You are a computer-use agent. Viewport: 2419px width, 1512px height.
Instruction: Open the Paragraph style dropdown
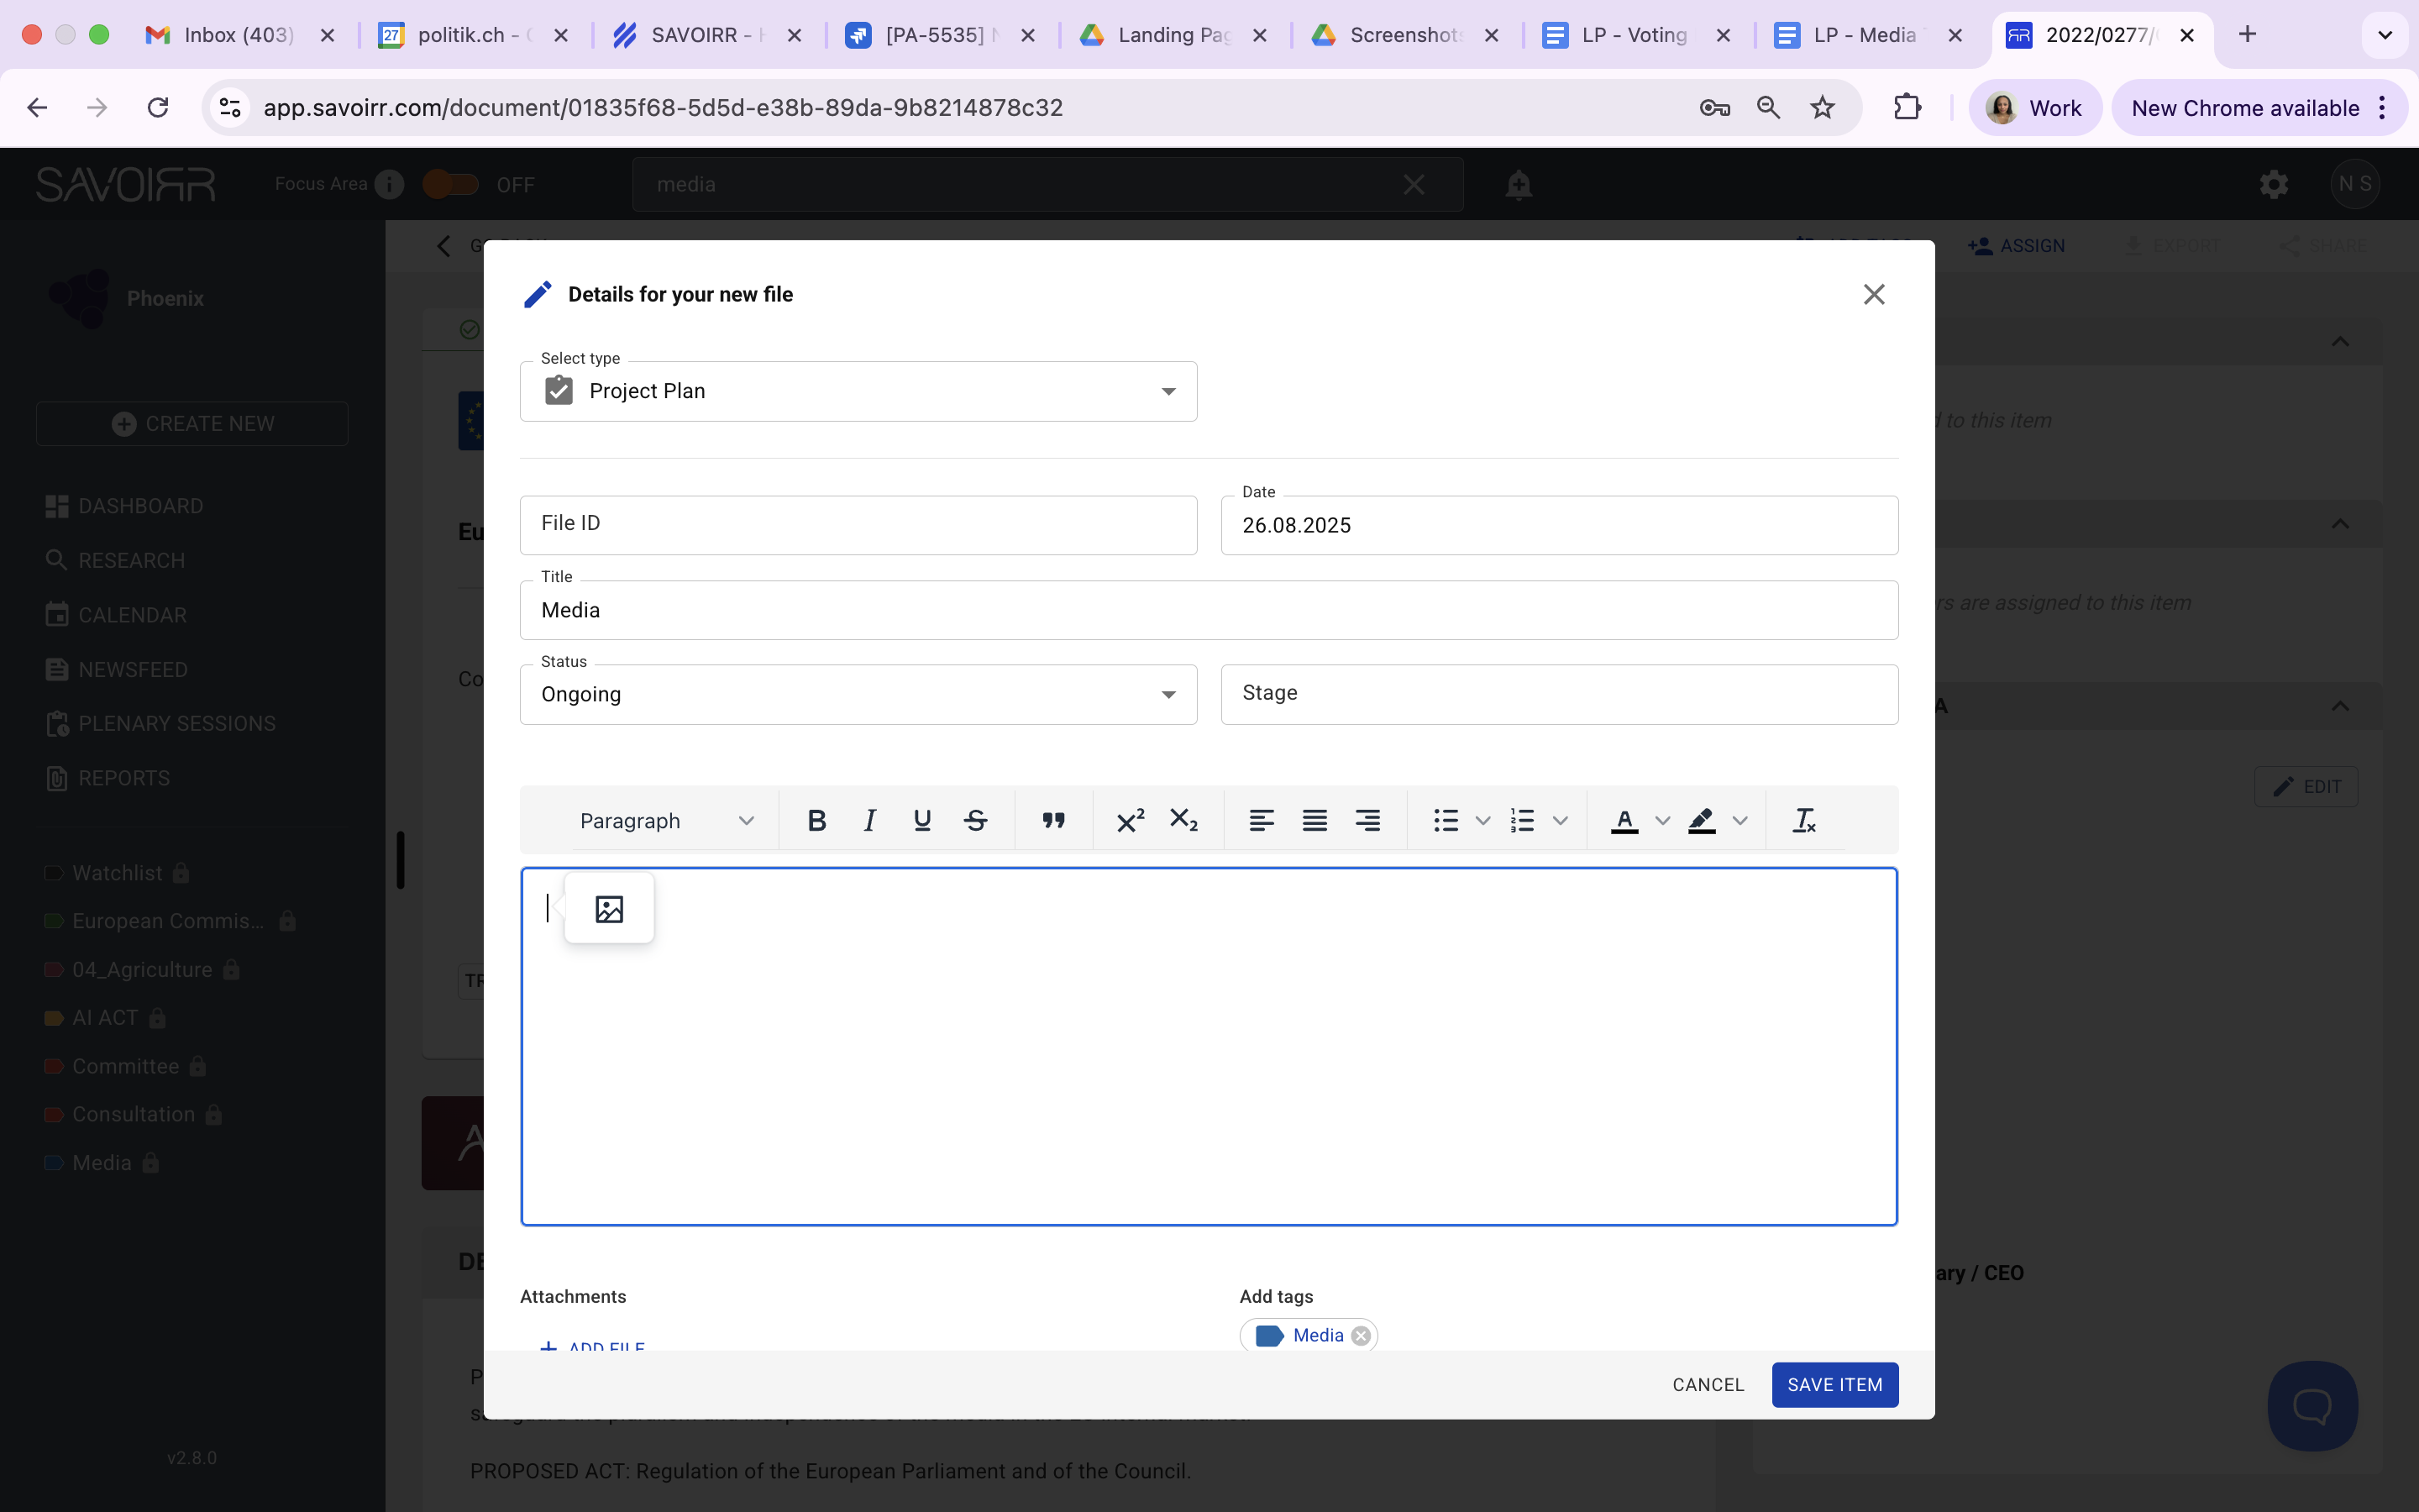click(667, 821)
